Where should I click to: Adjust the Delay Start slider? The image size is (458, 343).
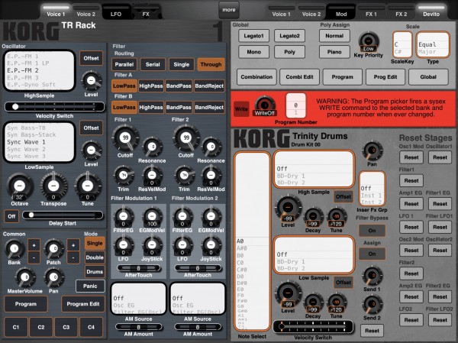pos(63,215)
